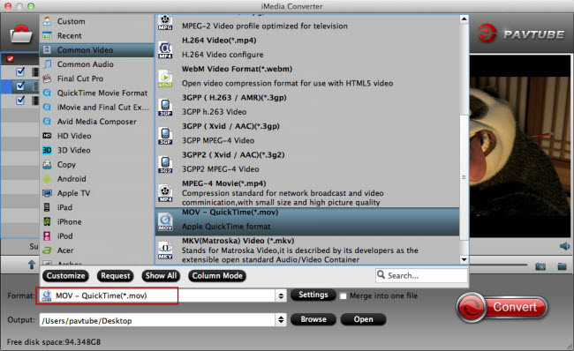Choose MPEG-2 Video television profile
The width and height of the screenshot is (574, 351).
(307, 23)
